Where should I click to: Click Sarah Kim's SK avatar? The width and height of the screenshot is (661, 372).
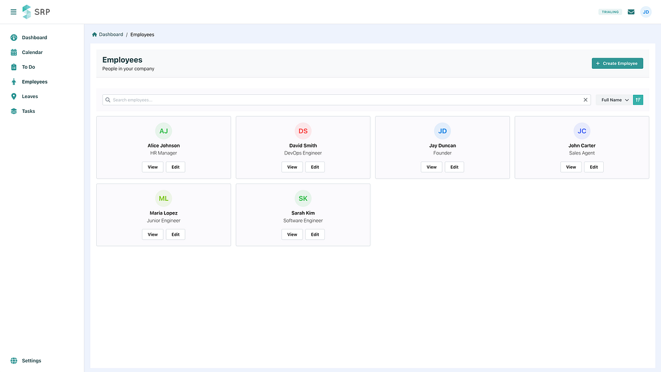coord(303,198)
